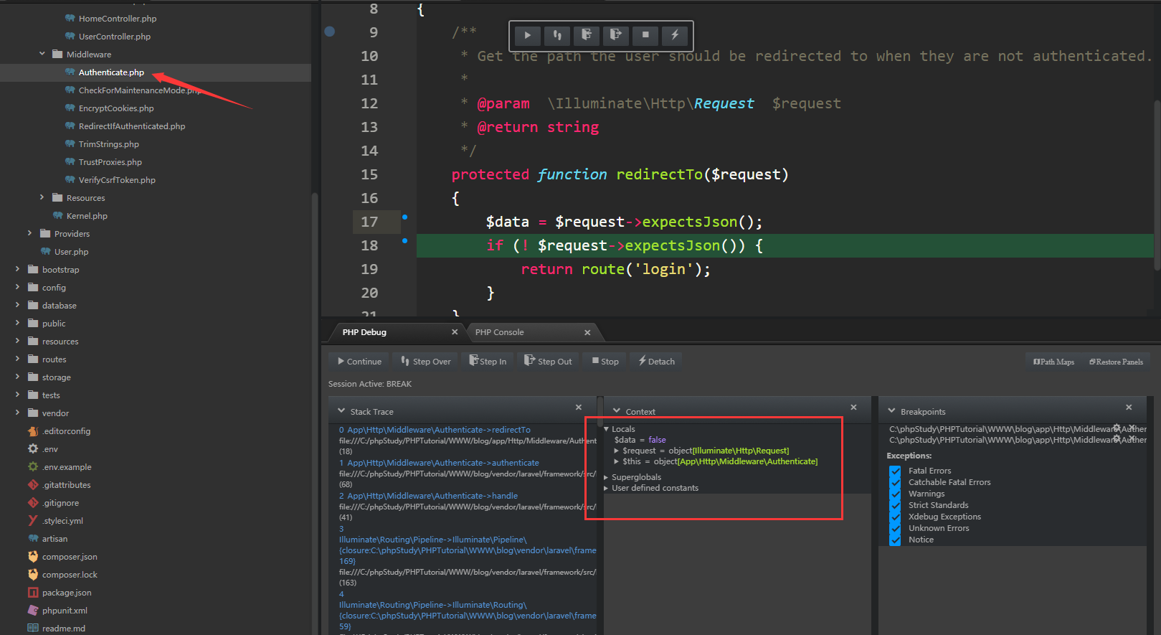Click the floating Stop square icon

point(645,34)
